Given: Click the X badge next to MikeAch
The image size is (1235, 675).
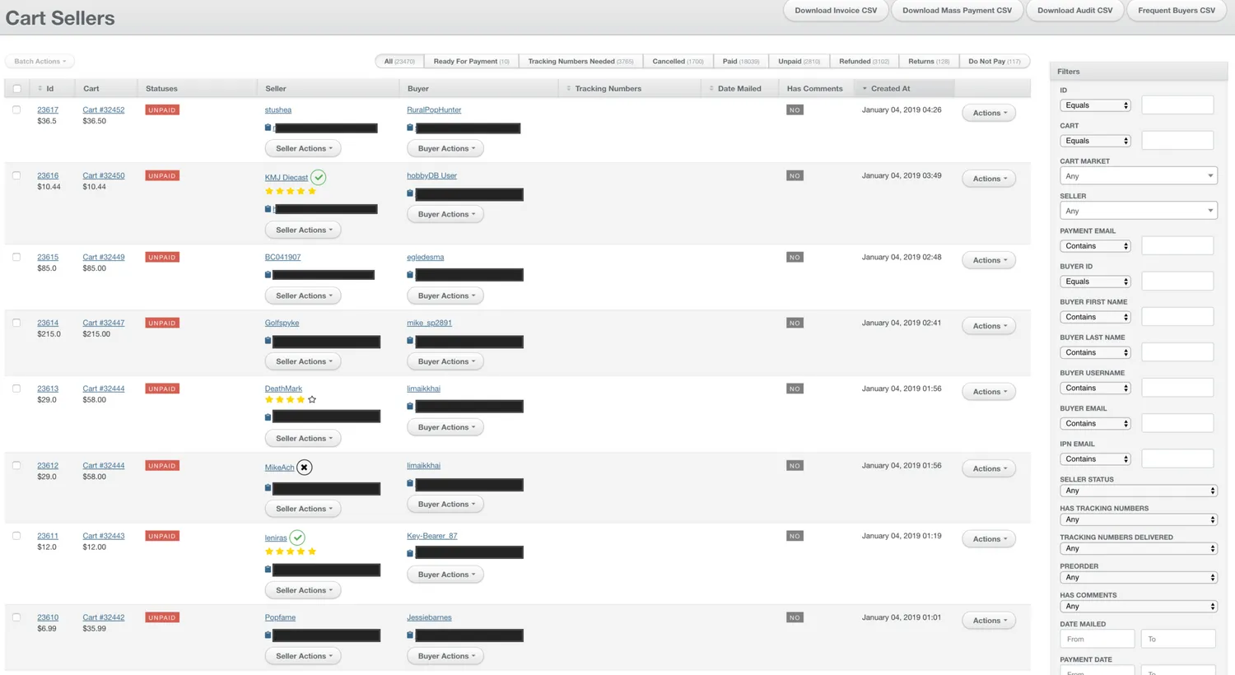Looking at the screenshot, I should coord(304,468).
